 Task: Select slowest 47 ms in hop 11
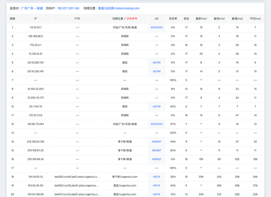237,115
